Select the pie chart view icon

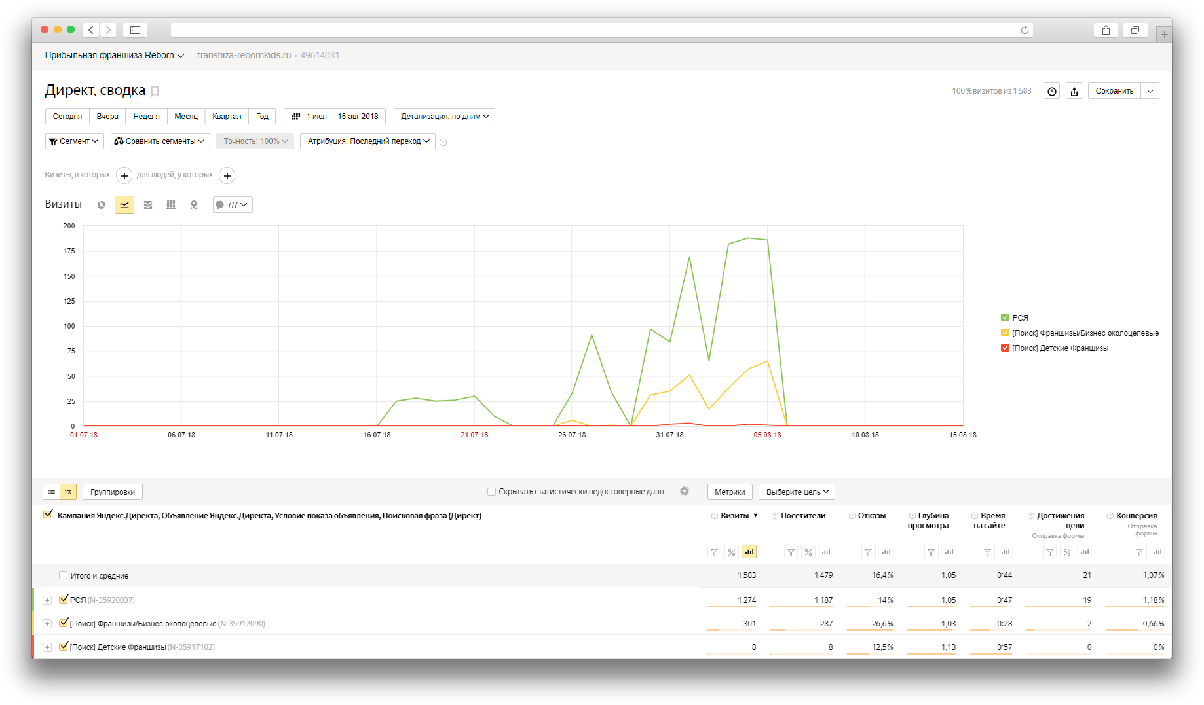102,205
